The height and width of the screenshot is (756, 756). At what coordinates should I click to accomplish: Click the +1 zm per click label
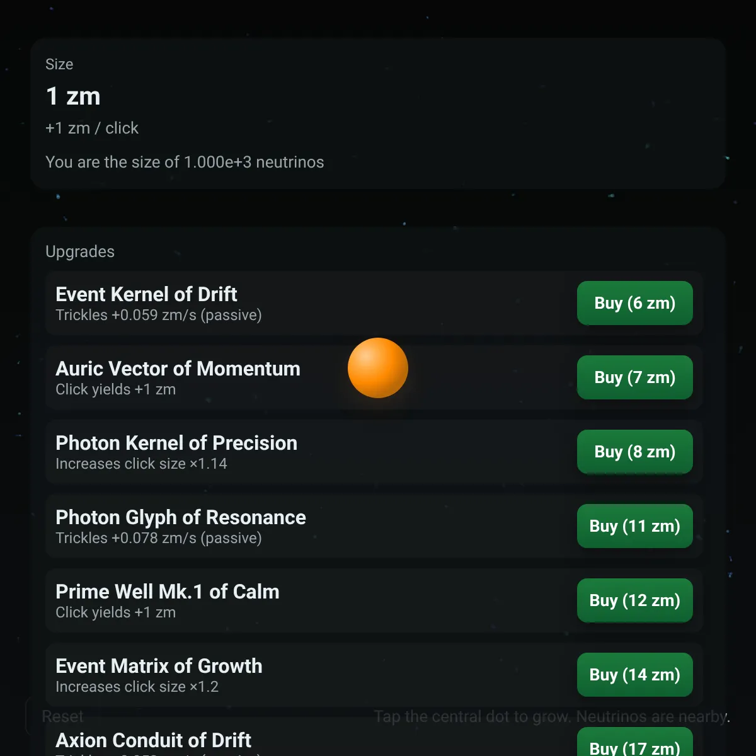(92, 128)
